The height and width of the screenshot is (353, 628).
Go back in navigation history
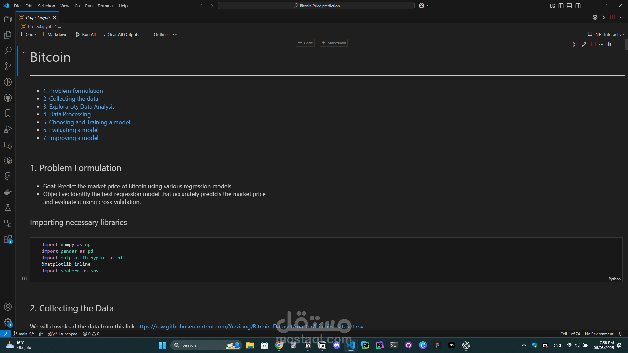click(x=202, y=6)
